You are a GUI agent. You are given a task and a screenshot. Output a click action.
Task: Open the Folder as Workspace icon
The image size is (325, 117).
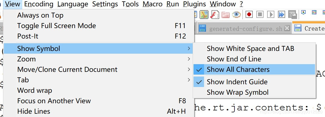226,14
